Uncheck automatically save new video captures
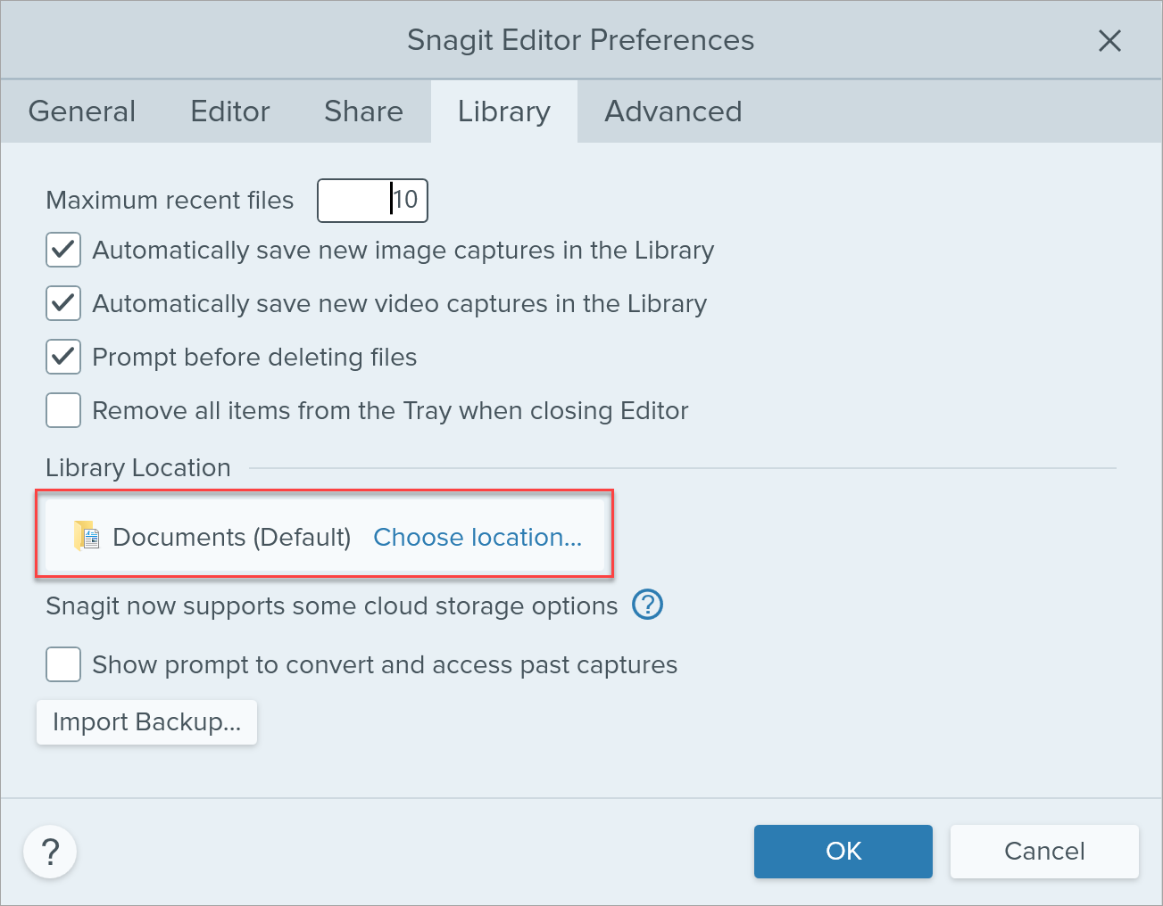Screen dimensions: 1163x906 click(x=62, y=303)
